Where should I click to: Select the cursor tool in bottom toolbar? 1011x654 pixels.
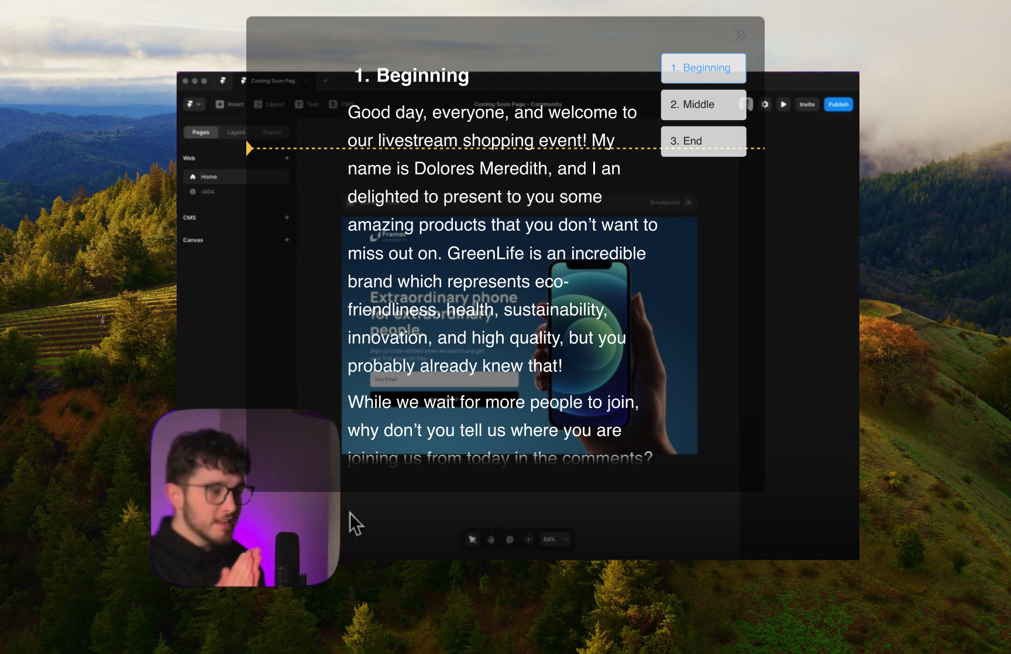[473, 539]
